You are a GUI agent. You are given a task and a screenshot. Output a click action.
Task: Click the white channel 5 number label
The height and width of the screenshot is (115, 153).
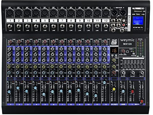point(45,21)
